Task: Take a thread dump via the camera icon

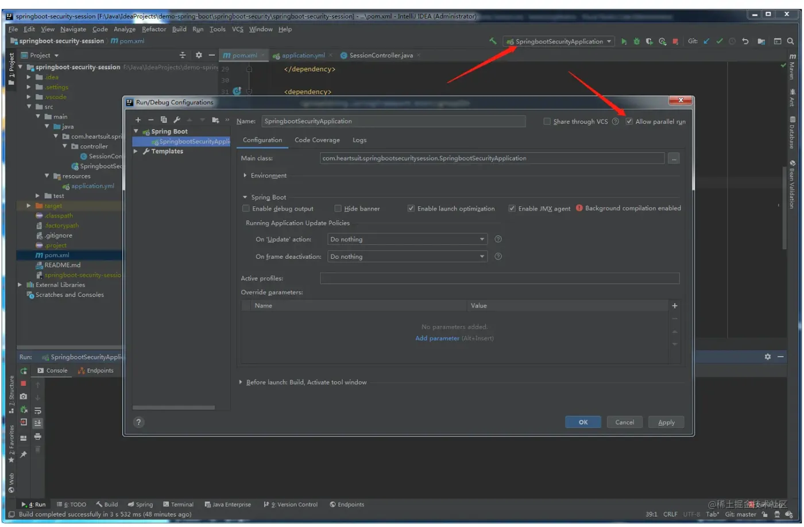Action: click(x=24, y=397)
